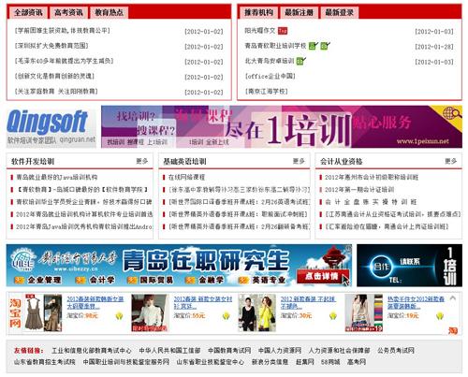The width and height of the screenshot is (468, 377).
Task: Click the 淘宝网 logo on the ad strip
Action: [x=15, y=312]
